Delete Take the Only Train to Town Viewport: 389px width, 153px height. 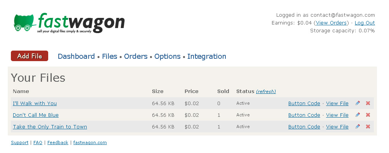(368, 127)
